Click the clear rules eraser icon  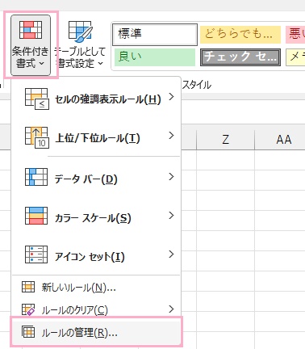pos(28,309)
